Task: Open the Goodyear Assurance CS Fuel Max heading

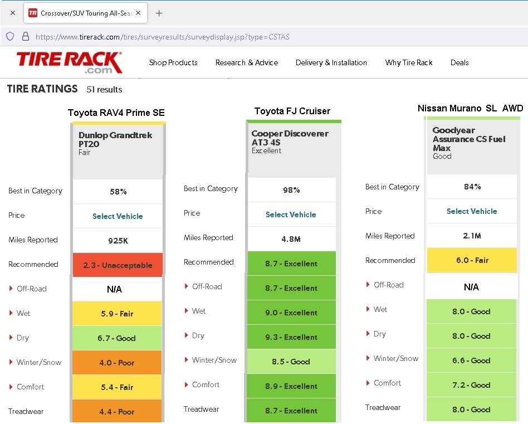Action: pyautogui.click(x=469, y=139)
